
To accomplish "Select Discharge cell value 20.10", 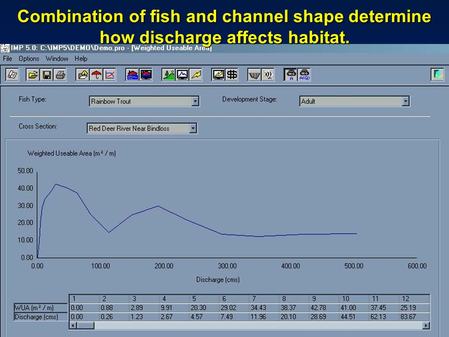I will point(294,317).
